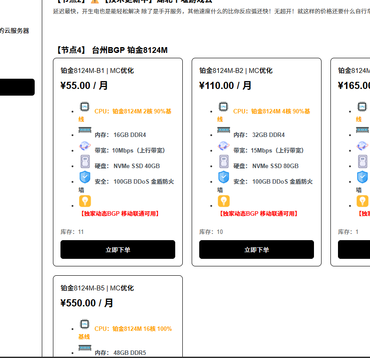Viewport: 370px width, 358px height.
Task: Click the memory RAM icon in ¥165.00 card
Action: (362, 130)
